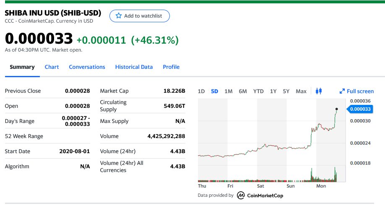
Task: Click the Max Supply label
Action: [114, 121]
